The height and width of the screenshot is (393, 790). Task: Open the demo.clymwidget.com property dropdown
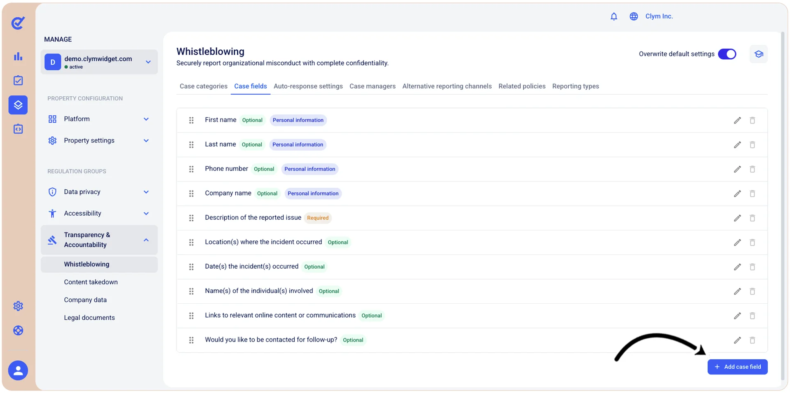point(99,62)
